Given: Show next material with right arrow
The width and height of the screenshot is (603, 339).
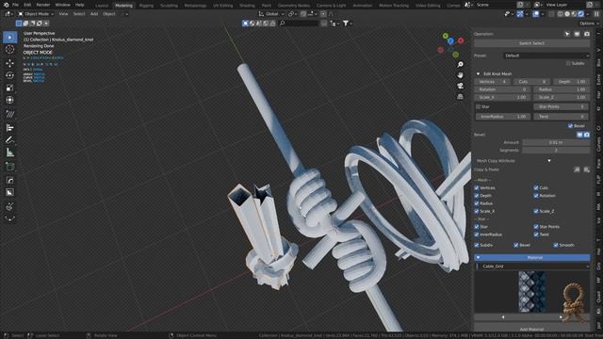Looking at the screenshot, I should (x=561, y=317).
